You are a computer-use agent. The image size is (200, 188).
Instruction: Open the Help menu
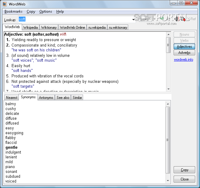click(60, 11)
